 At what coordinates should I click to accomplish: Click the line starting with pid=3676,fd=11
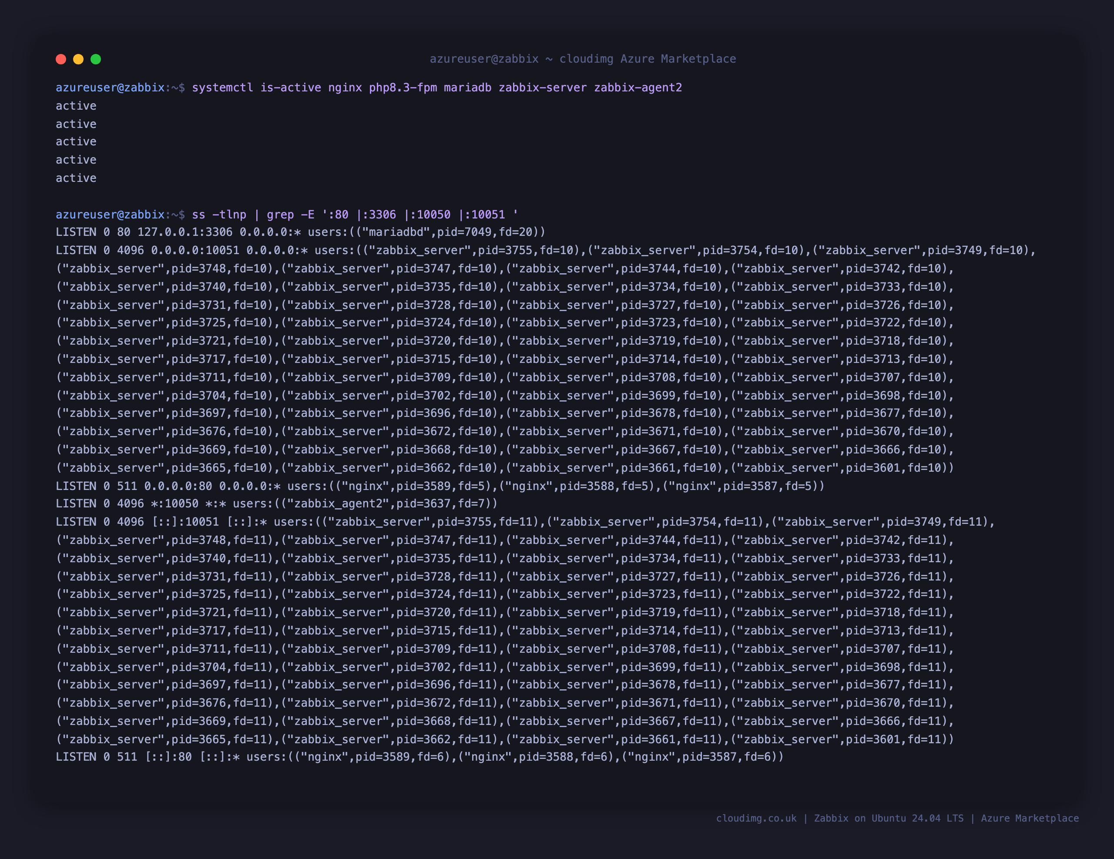pyautogui.click(x=505, y=703)
